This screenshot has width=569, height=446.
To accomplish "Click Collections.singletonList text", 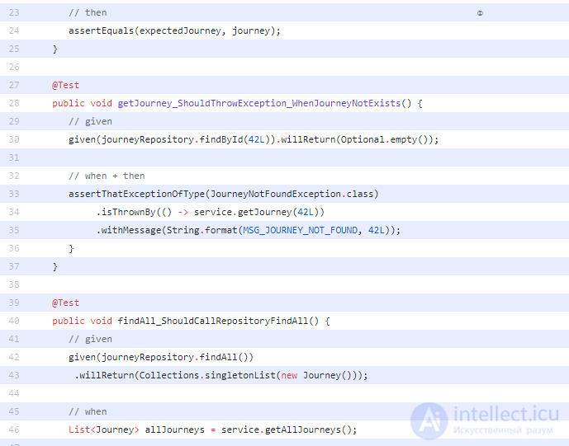I will coord(207,375).
